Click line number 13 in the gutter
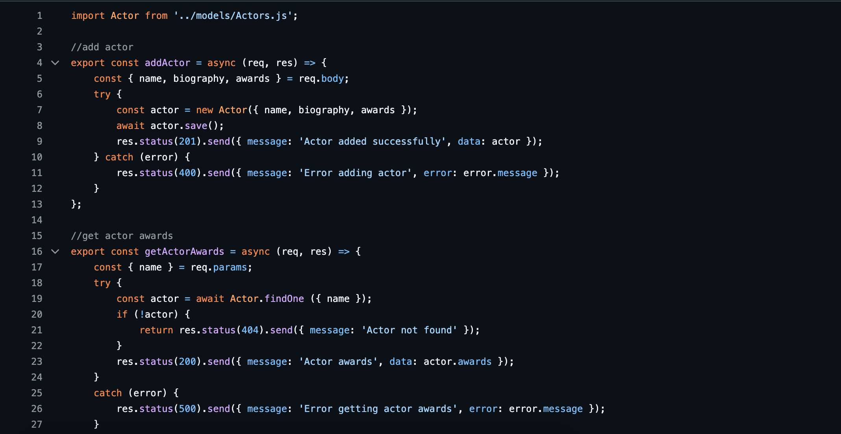 [37, 204]
